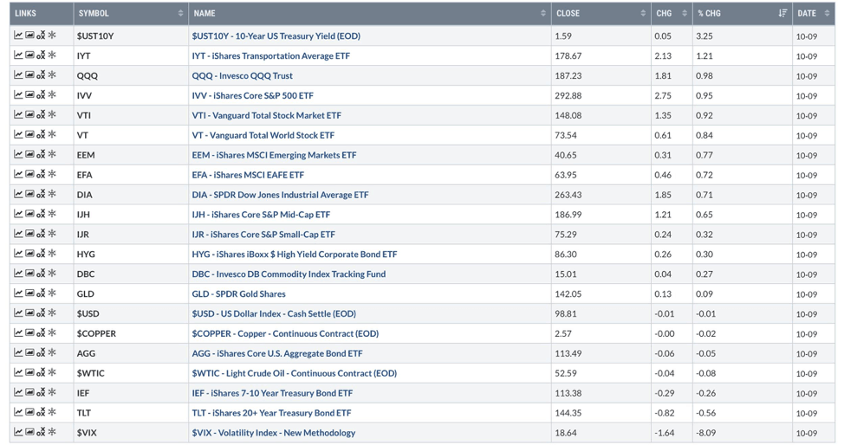Open the P&F chart icon for IJR
844x445 pixels.
click(x=41, y=233)
